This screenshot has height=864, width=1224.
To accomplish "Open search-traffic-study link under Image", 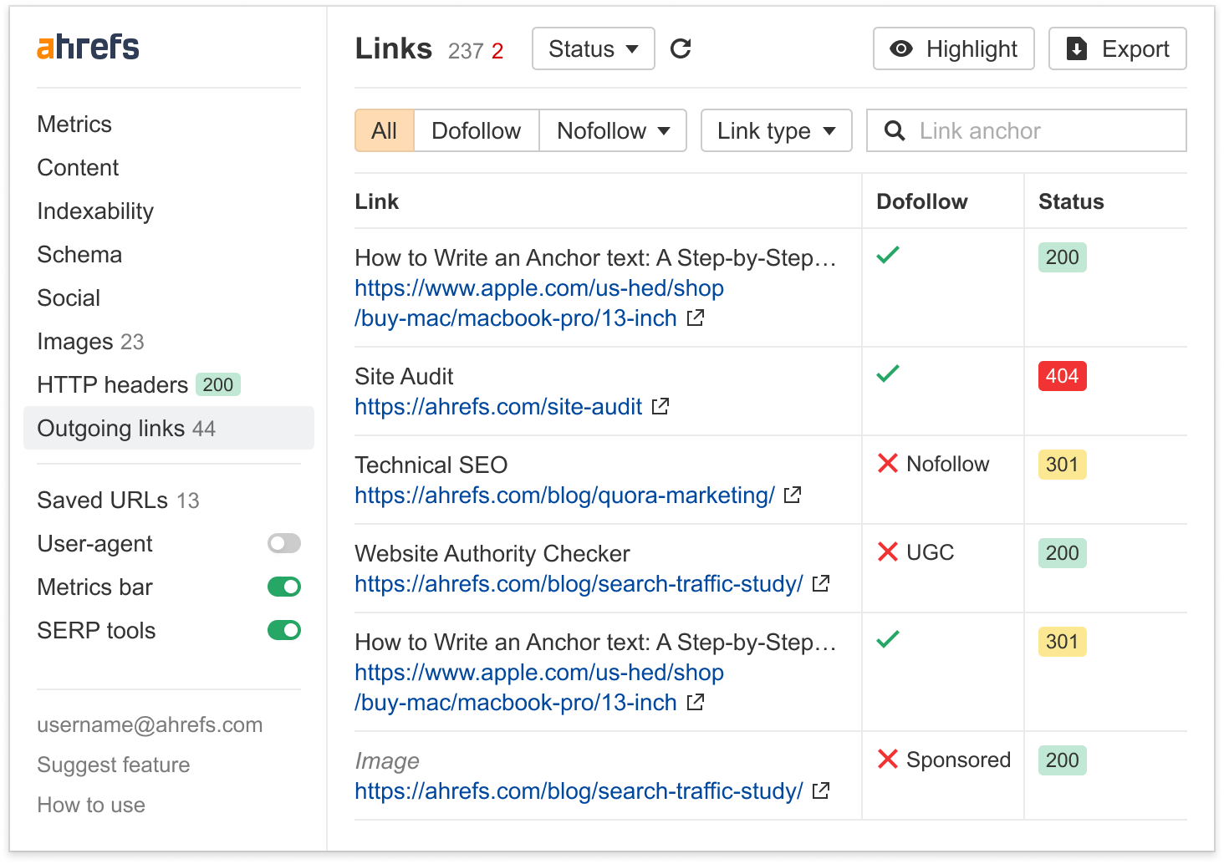I will (579, 790).
